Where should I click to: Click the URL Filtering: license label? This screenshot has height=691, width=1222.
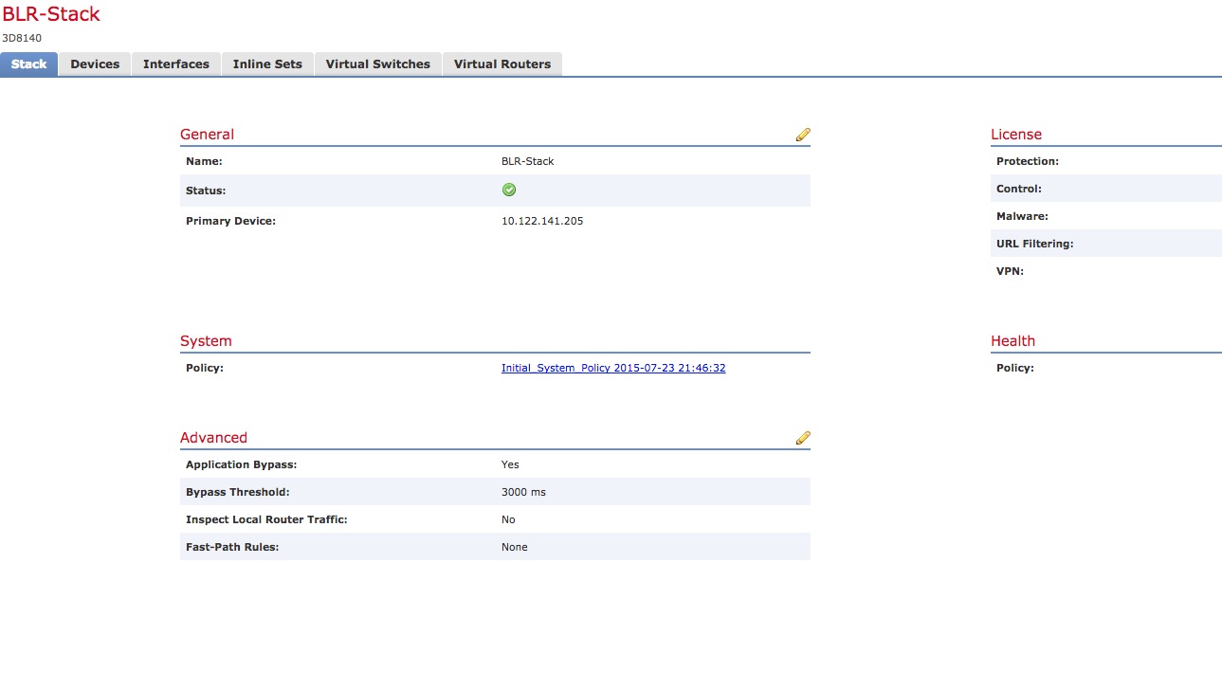click(x=1035, y=244)
